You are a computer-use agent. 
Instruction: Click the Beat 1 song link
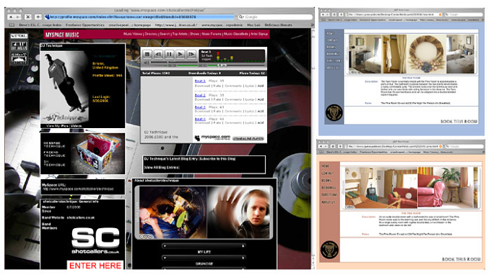(200, 81)
